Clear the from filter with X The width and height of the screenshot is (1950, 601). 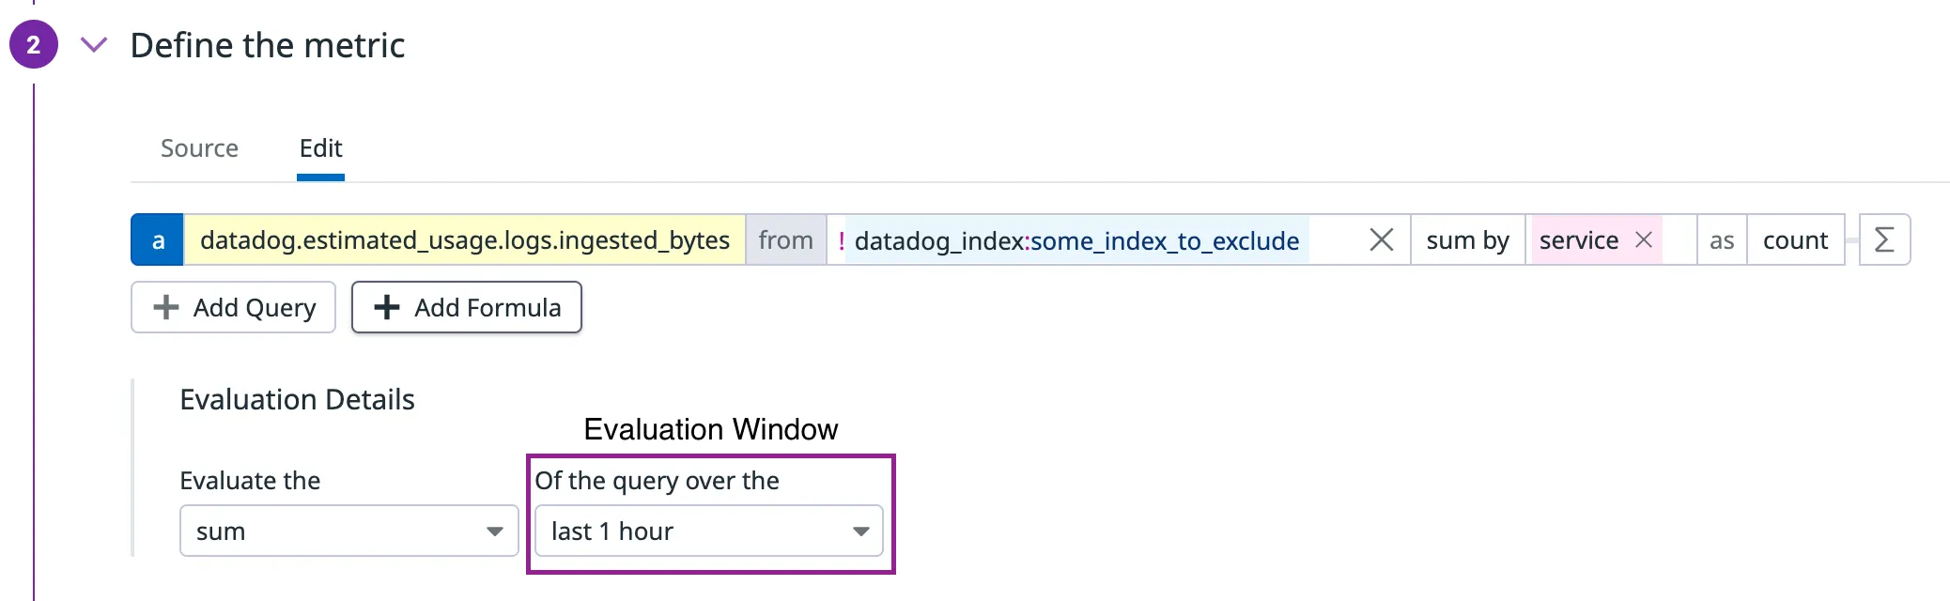point(1381,240)
